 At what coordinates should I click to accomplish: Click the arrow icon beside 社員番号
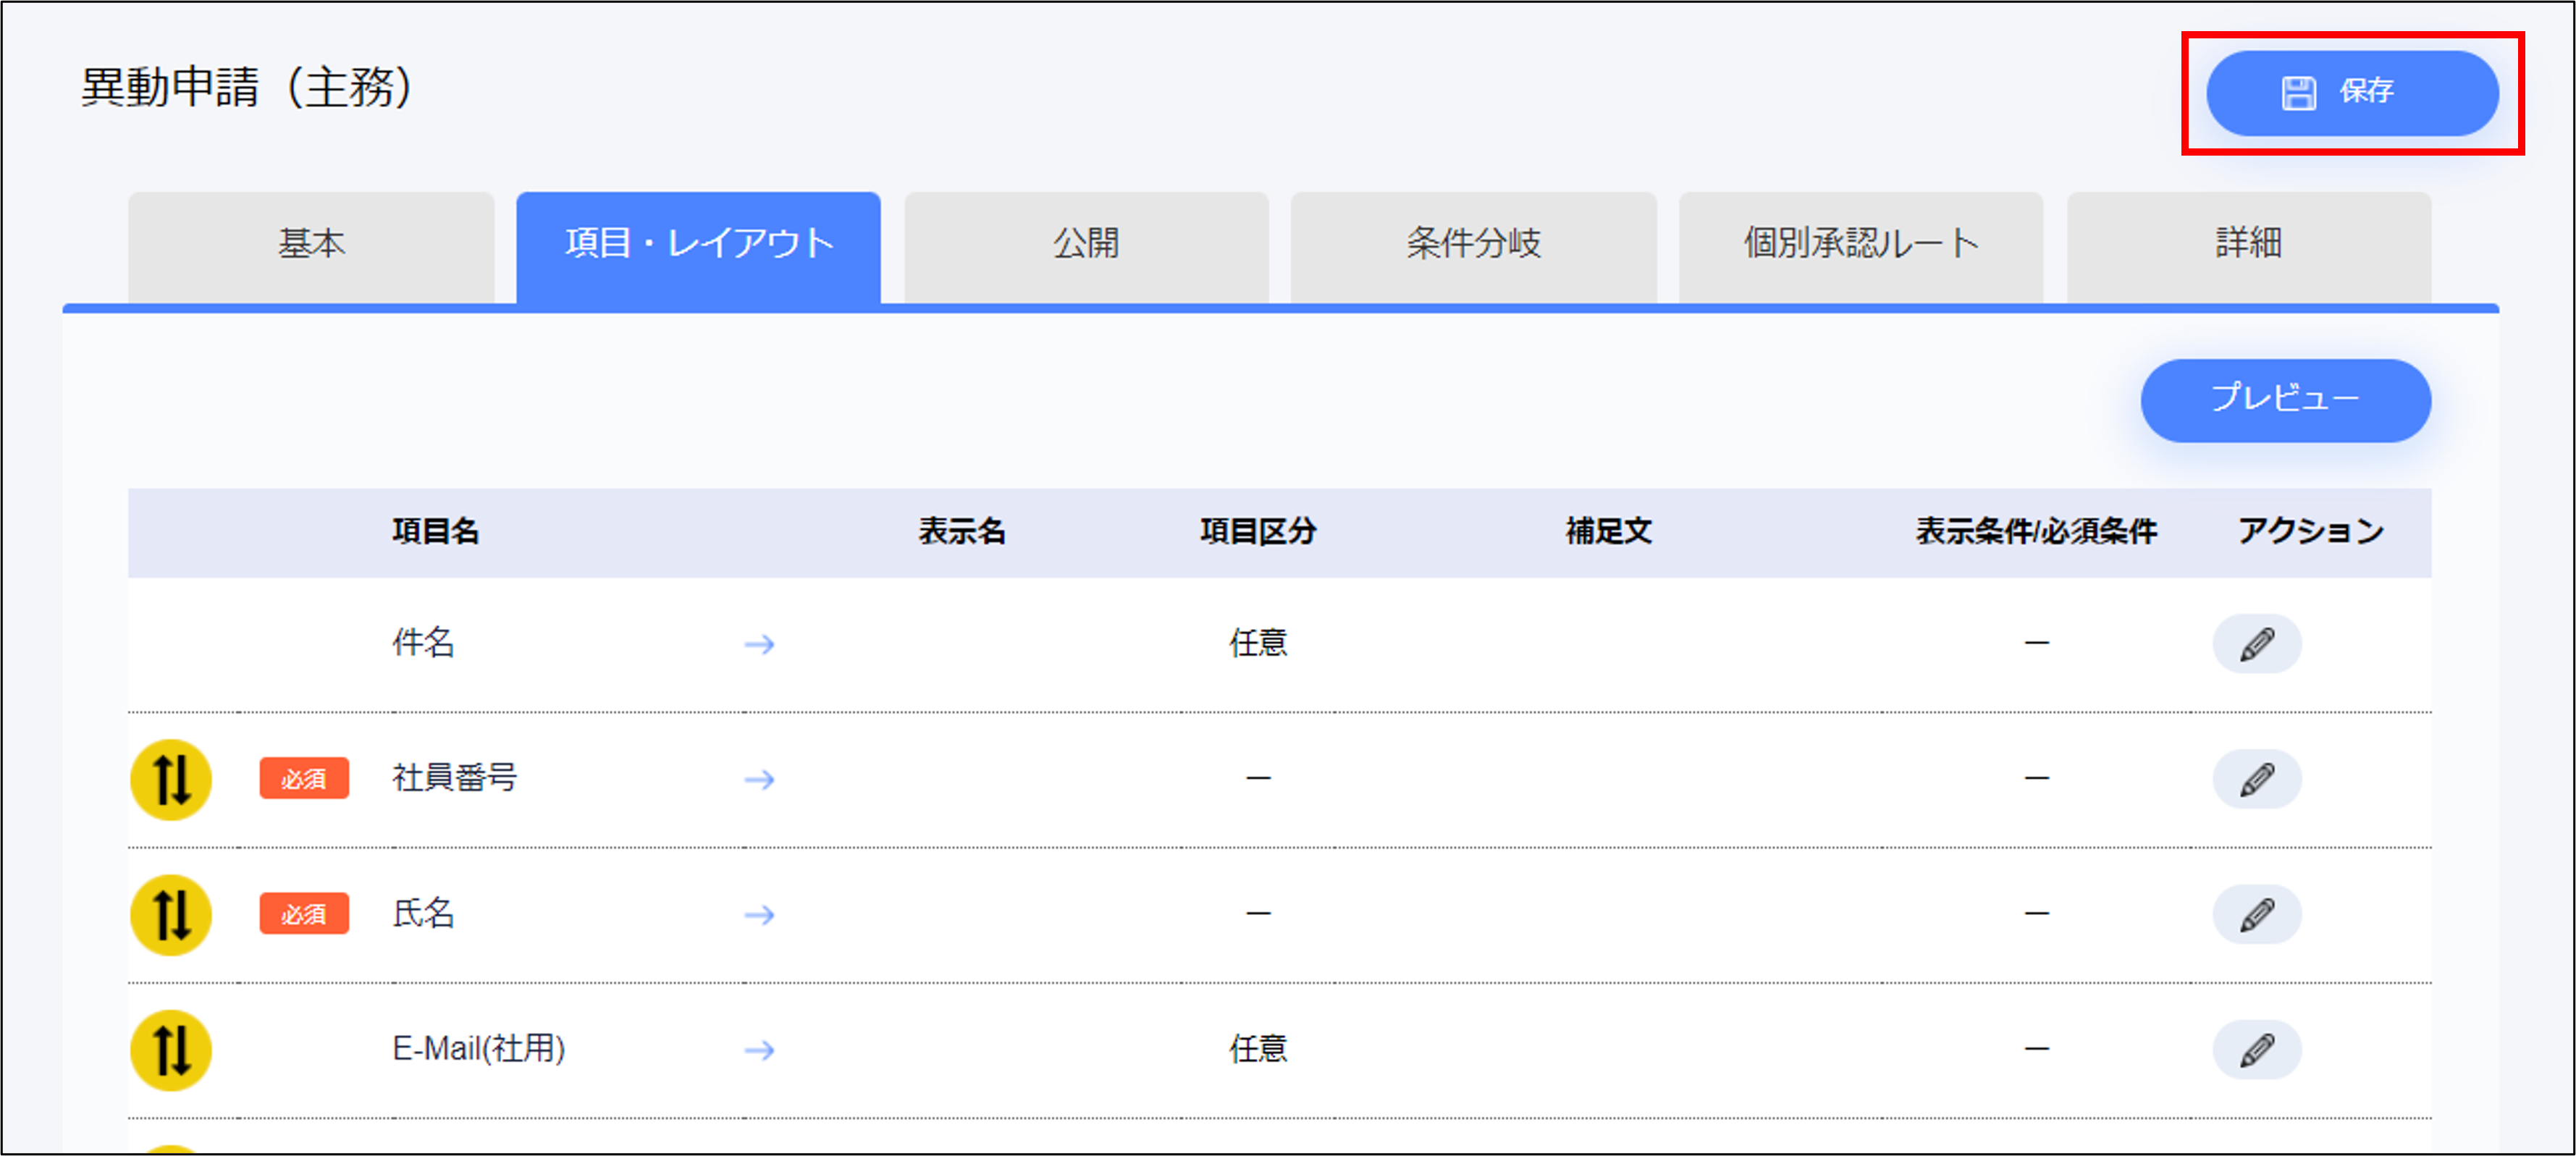(x=760, y=779)
